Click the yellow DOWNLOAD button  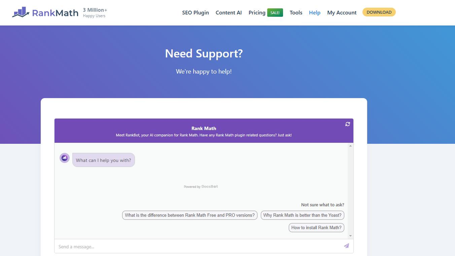point(379,12)
